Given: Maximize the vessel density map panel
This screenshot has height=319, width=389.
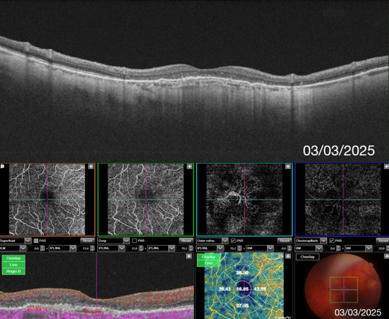Looking at the screenshot, I should 288,256.
